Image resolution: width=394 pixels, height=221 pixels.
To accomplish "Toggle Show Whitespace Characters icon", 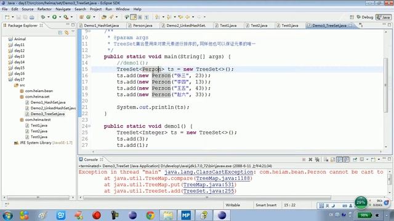I will [x=147, y=17].
